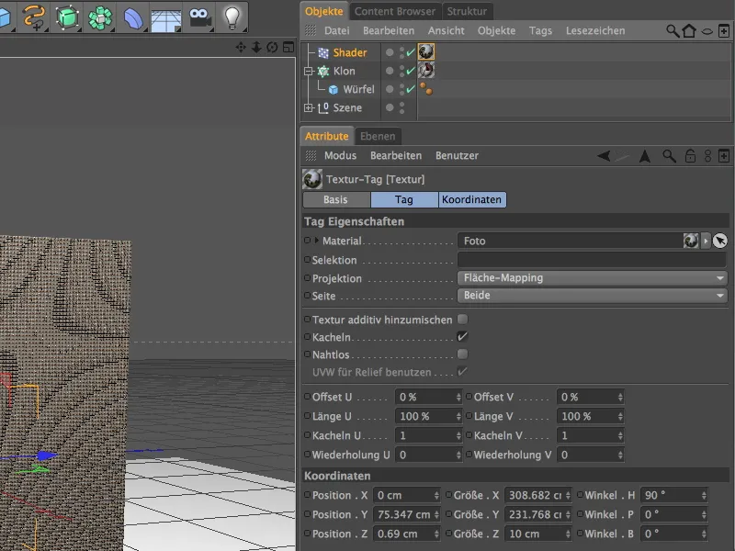Viewport: 735px width, 551px height.
Task: Open the Projektion Fläche-Mapping dropdown
Action: point(593,278)
